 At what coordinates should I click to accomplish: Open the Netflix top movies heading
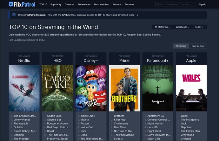point(24,61)
